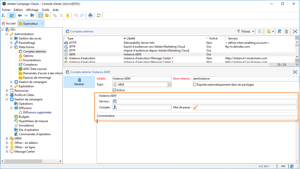
Task: Click the yellow paste clipboard icon
Action: 68,16
